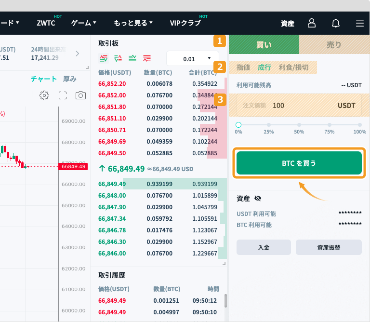
Task: Set amount slider to 50%
Action: (x=299, y=125)
